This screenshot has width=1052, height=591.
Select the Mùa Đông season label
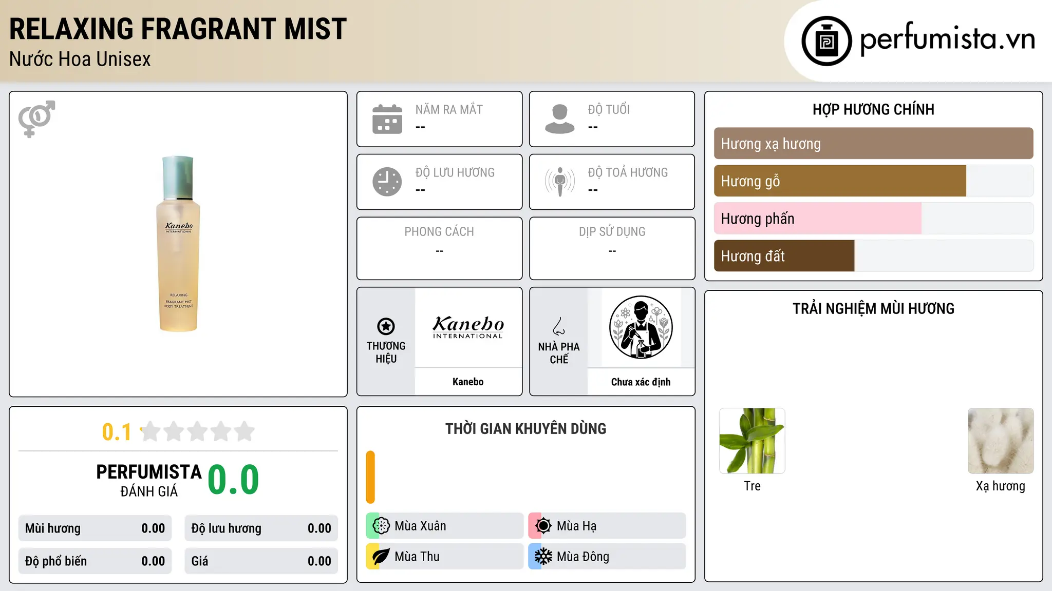click(583, 557)
